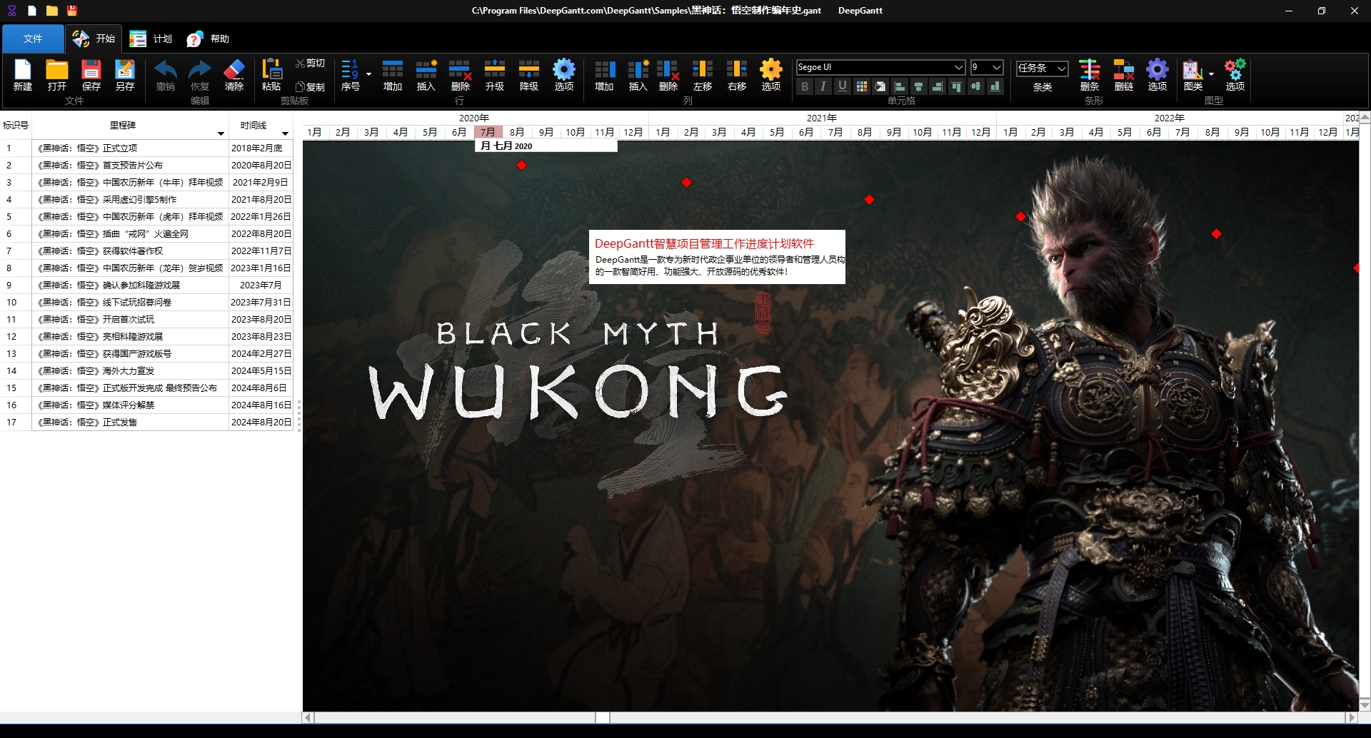The image size is (1371, 738).
Task: Set cell vertical middle alignment
Action: (x=975, y=86)
